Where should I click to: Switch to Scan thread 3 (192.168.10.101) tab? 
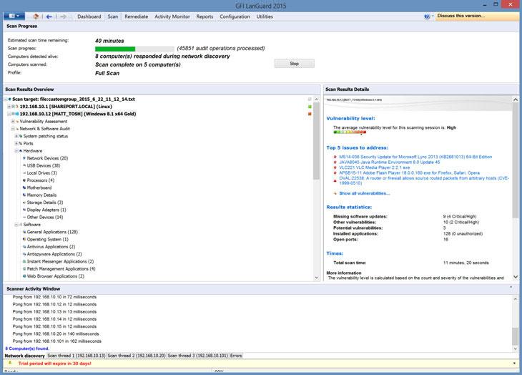pyautogui.click(x=198, y=356)
